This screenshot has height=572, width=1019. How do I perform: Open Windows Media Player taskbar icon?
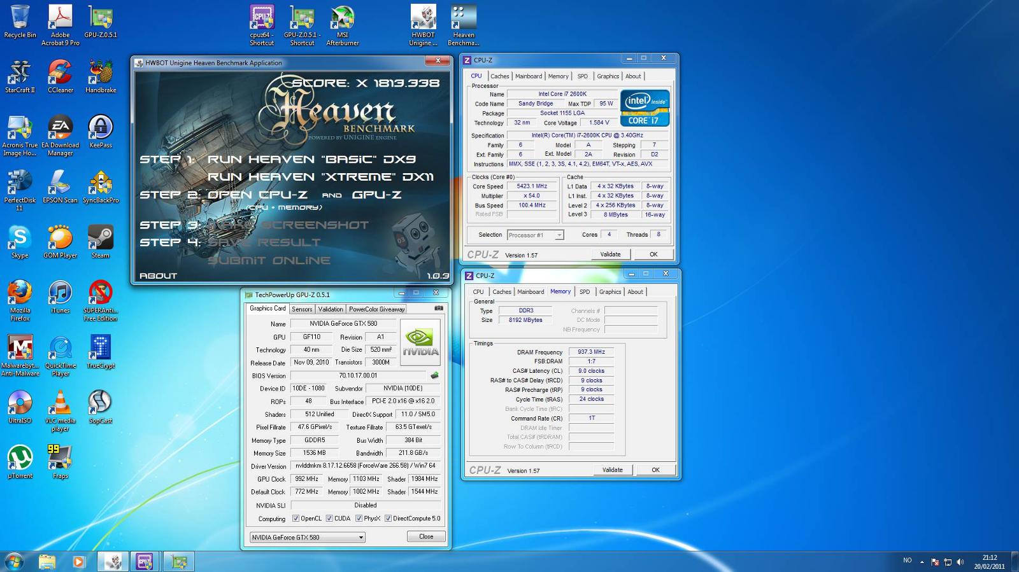coord(78,561)
